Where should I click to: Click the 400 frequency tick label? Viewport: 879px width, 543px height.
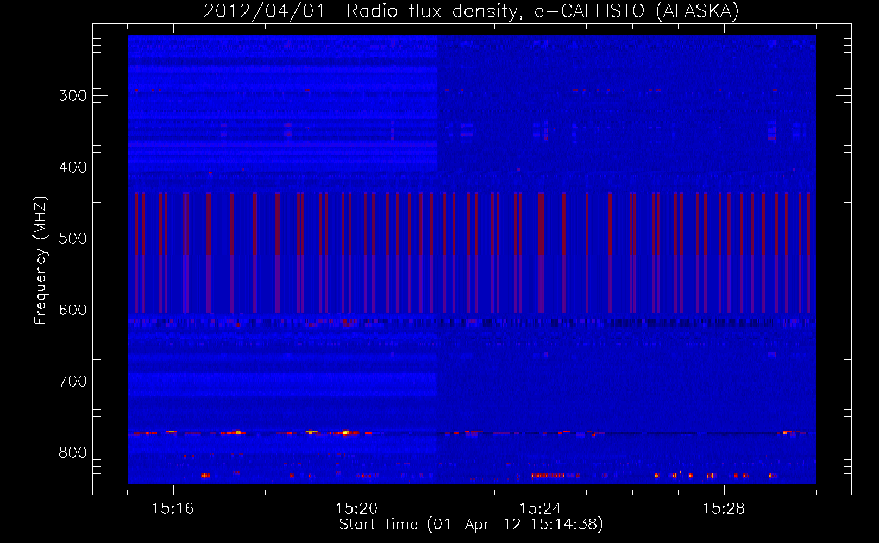(73, 167)
